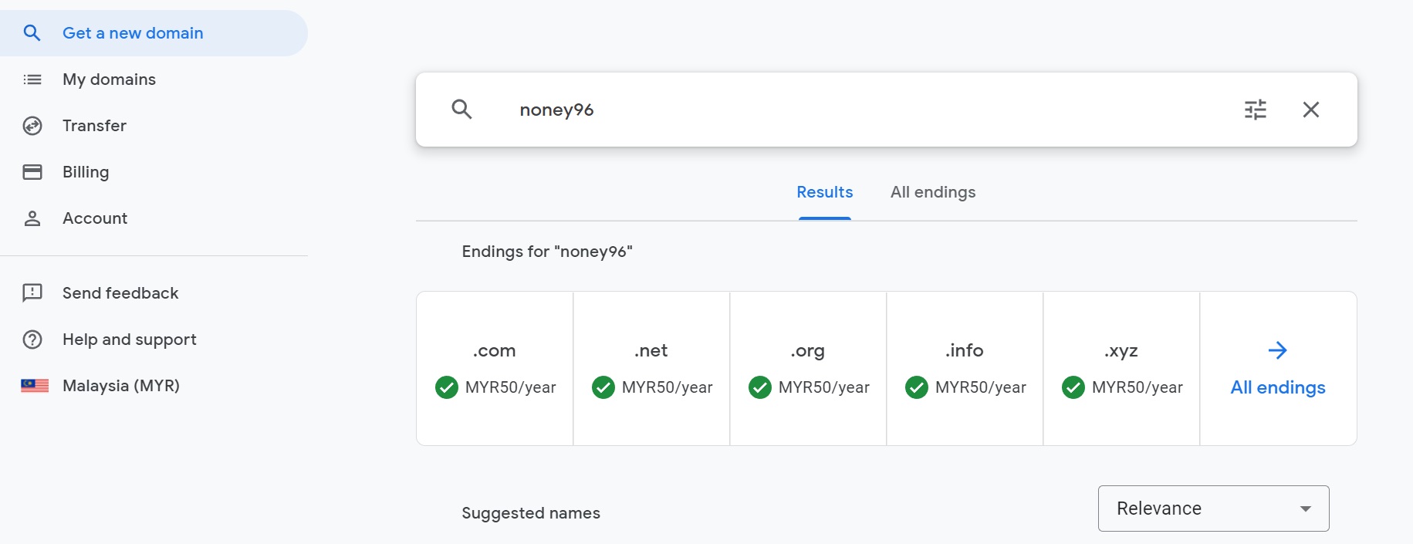The height and width of the screenshot is (544, 1413).
Task: Click the search magnifier icon in search box
Action: pos(461,110)
